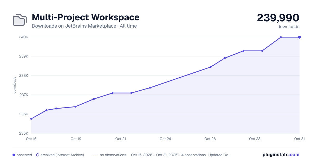Click the 'no observations' legend text
The height and width of the screenshot is (164, 312).
[113, 155]
